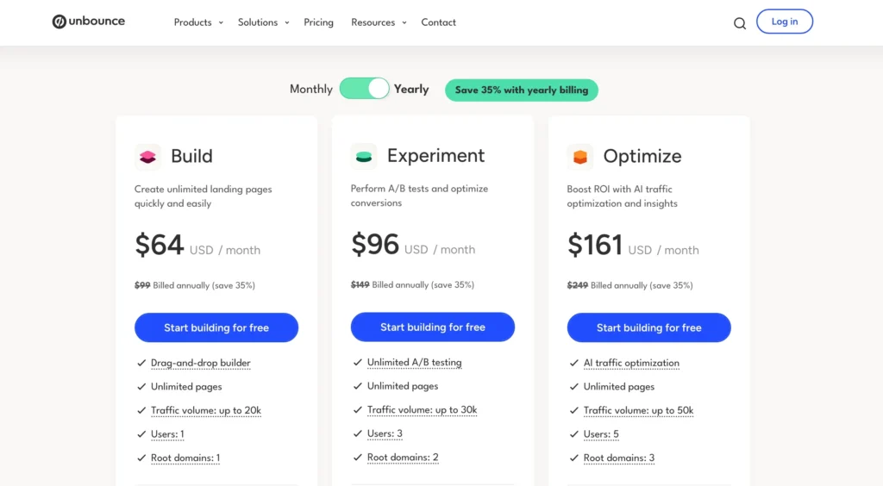Click the checkmark beside Drag-and-drop builder

point(141,363)
